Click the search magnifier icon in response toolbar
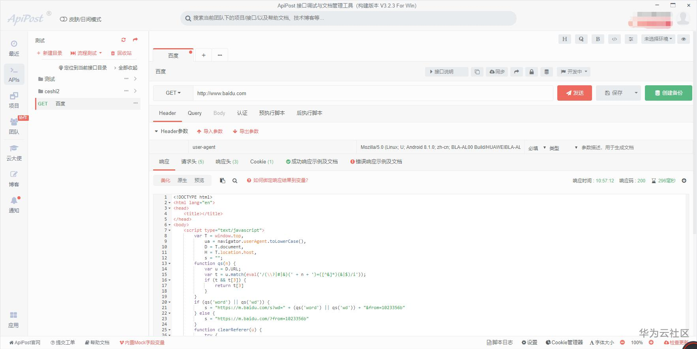The image size is (697, 349). coord(235,180)
